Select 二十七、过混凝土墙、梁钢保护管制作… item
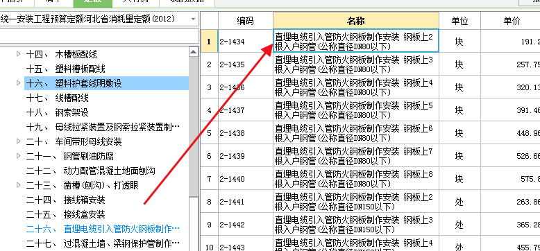Image resolution: width=540 pixels, height=251 pixels. 103,244
